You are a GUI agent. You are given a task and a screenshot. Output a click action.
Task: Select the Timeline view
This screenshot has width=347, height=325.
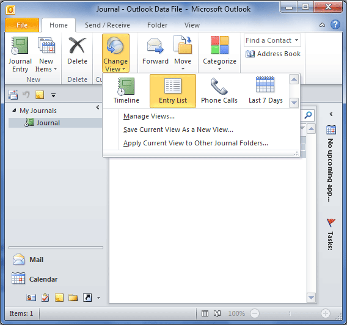[126, 91]
